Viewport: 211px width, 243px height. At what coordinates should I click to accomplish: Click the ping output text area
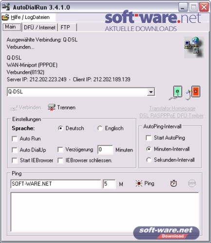(x=105, y=212)
